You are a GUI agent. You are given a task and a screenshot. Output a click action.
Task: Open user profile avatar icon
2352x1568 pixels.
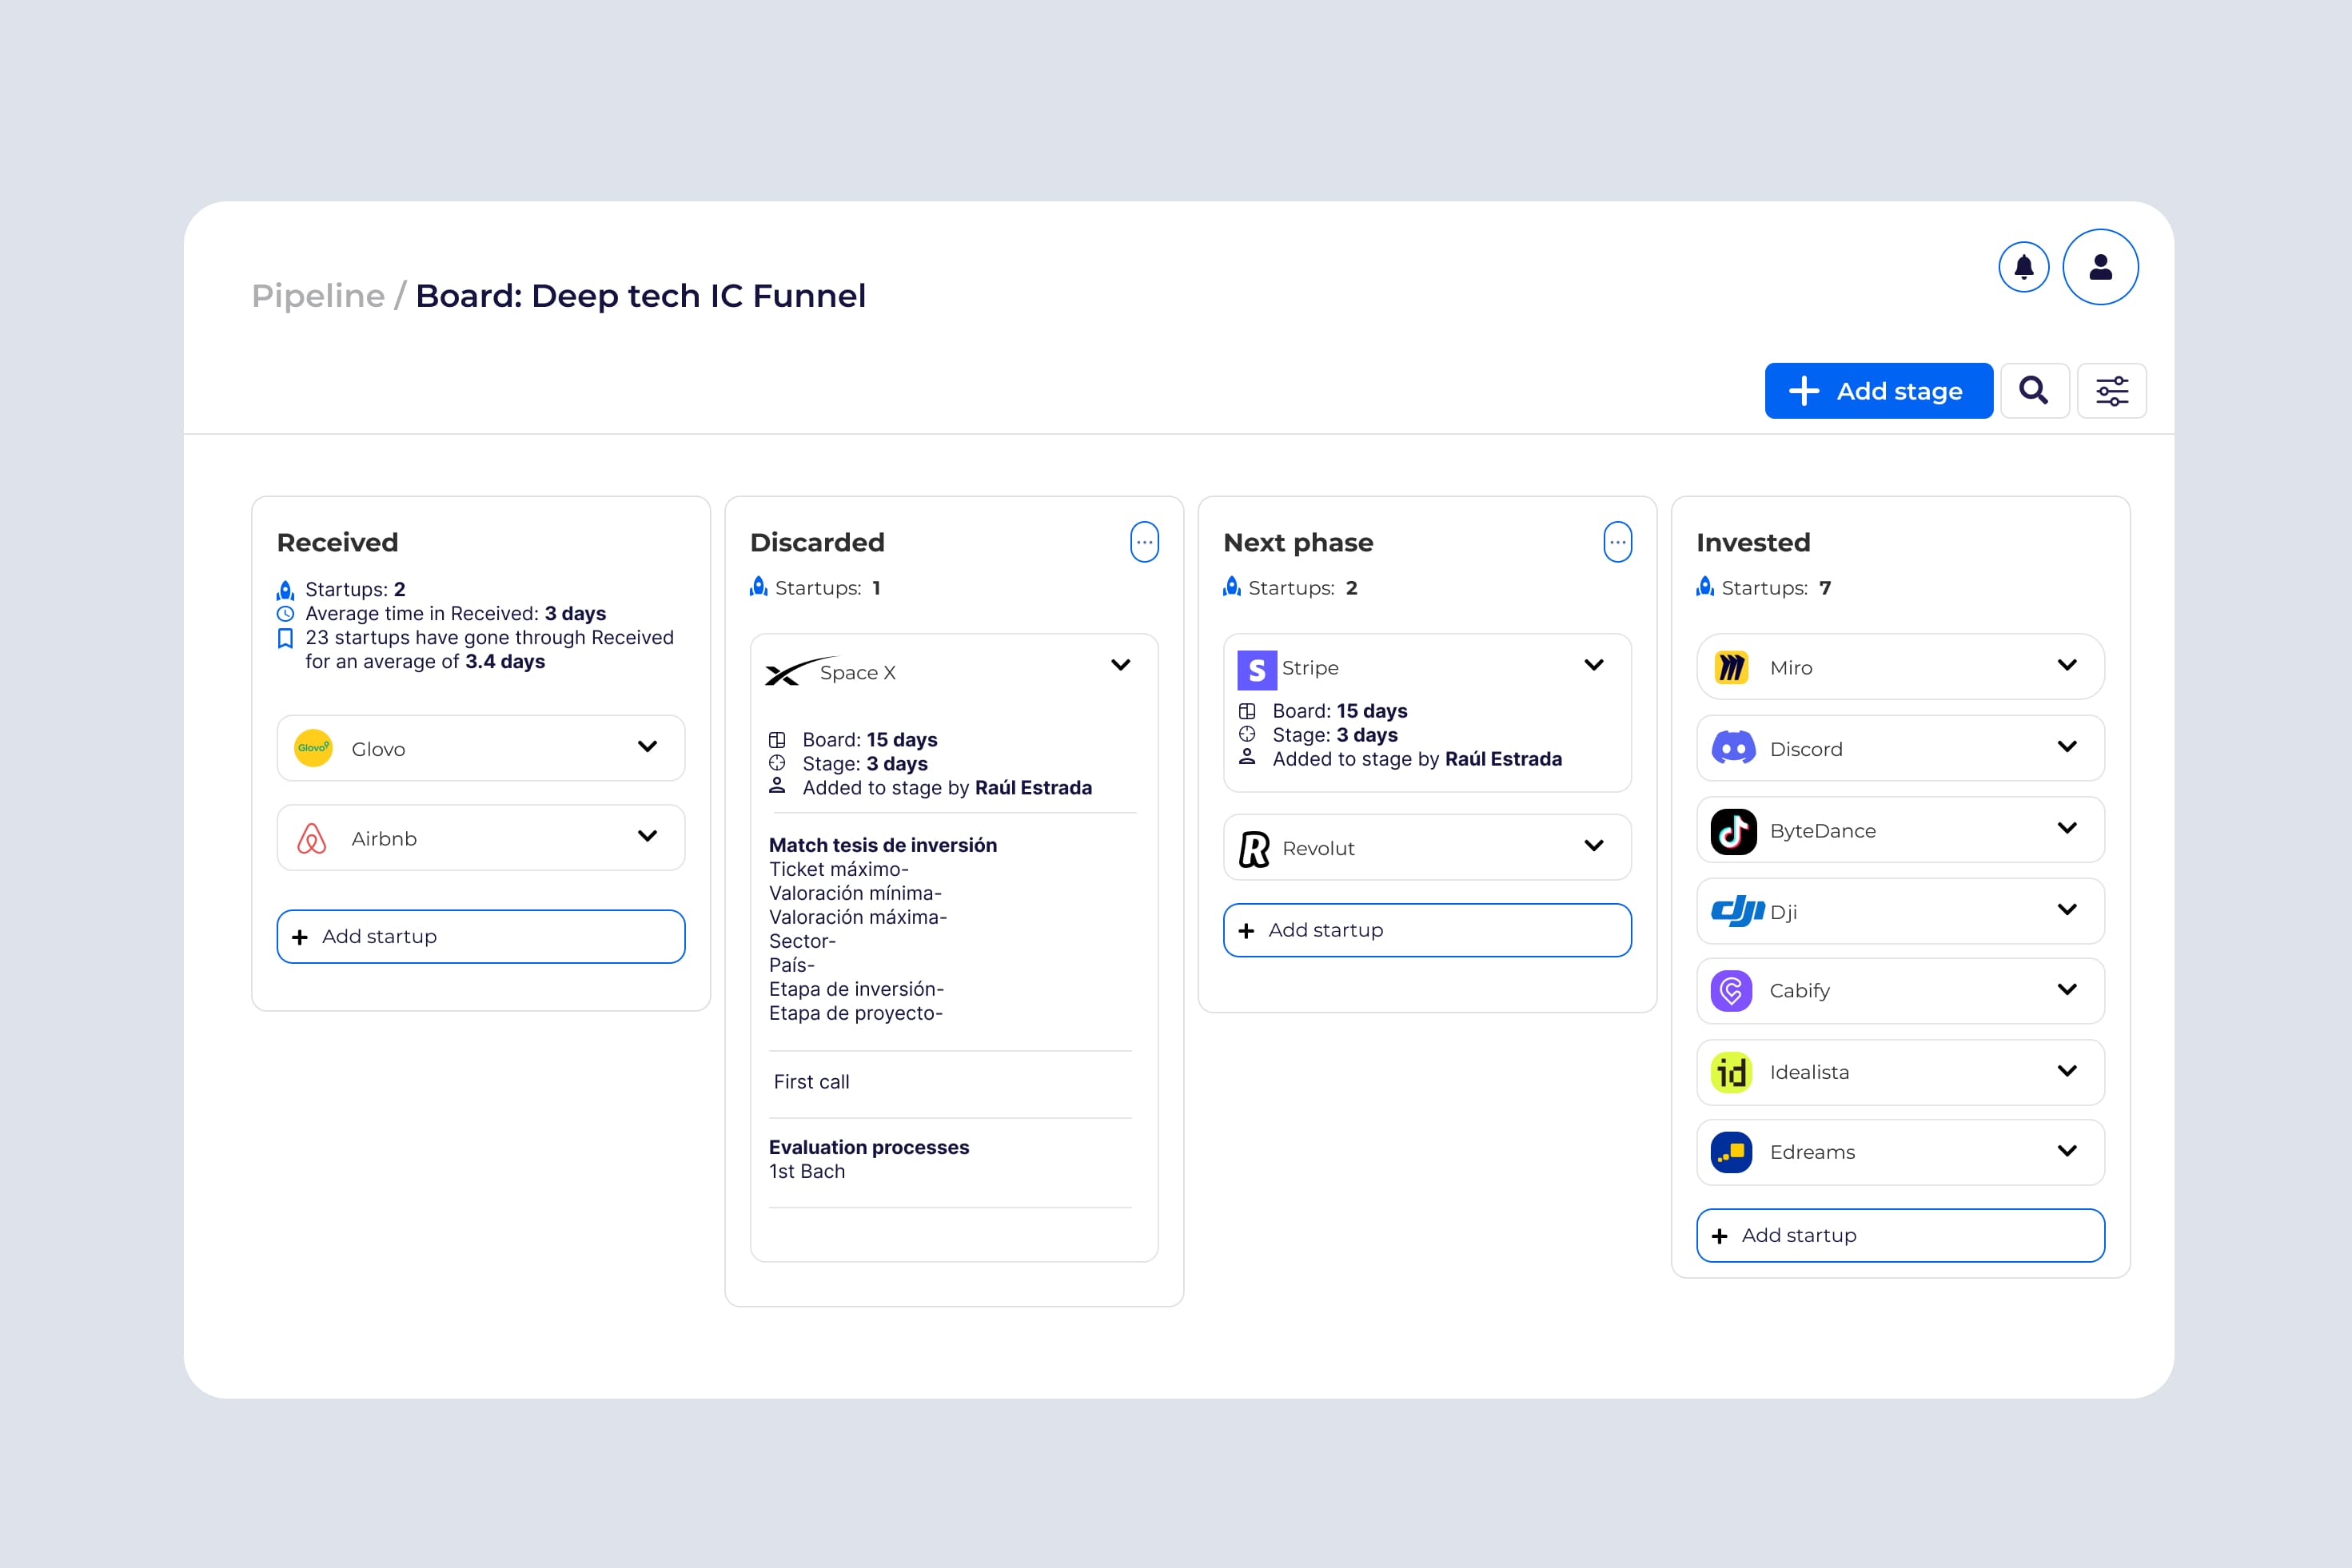(2100, 267)
